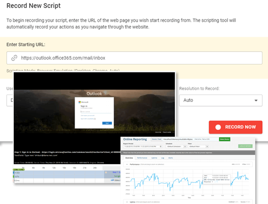Image resolution: width=268 pixels, height=204 pixels.
Task: Switch to the Log tab
Action: (163, 158)
